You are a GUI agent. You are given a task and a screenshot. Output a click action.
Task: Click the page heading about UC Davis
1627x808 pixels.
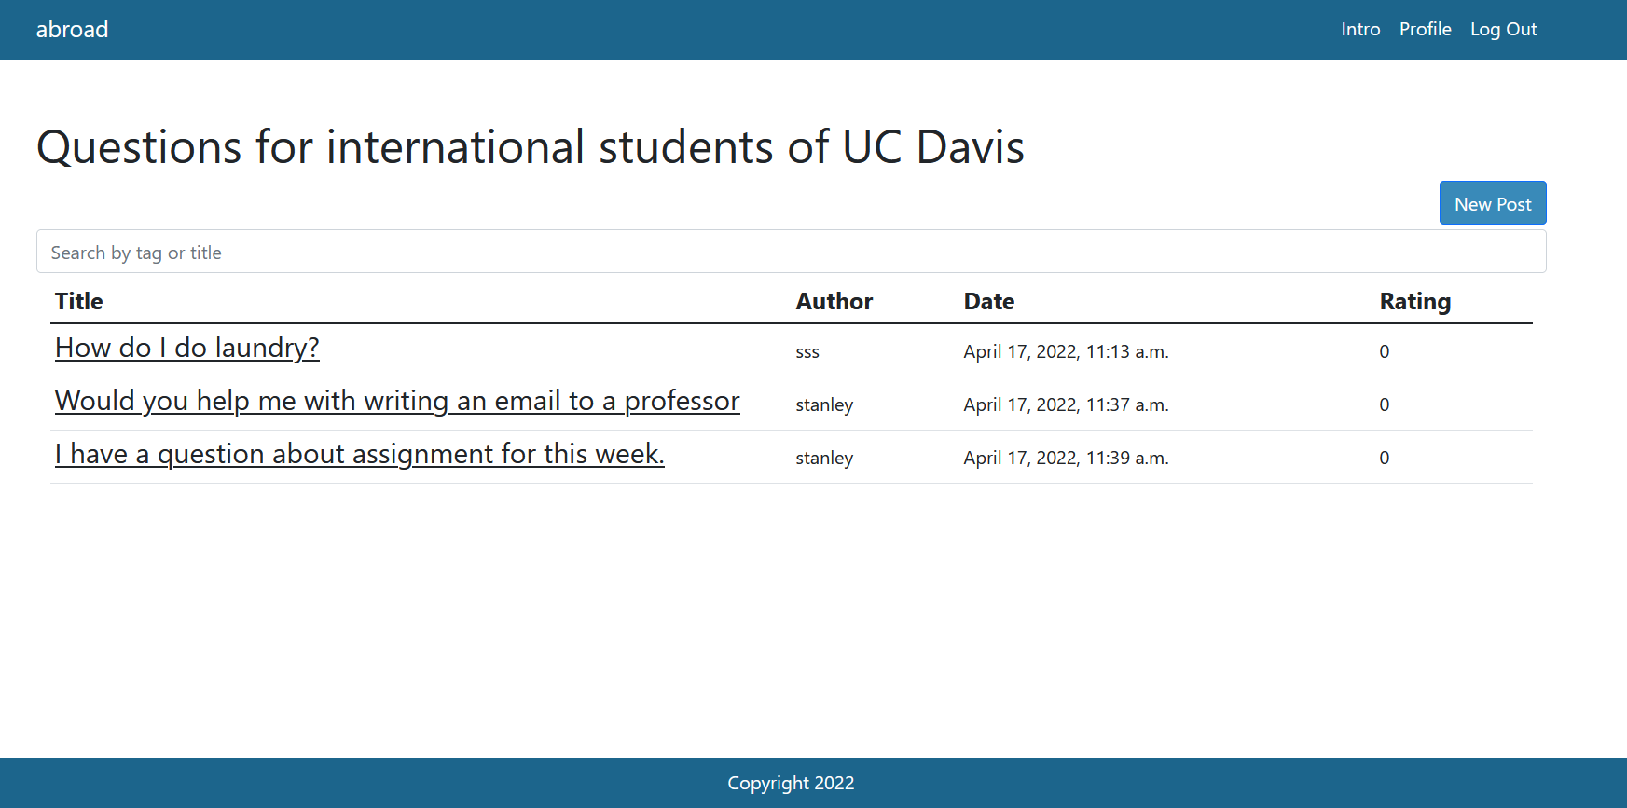click(531, 147)
